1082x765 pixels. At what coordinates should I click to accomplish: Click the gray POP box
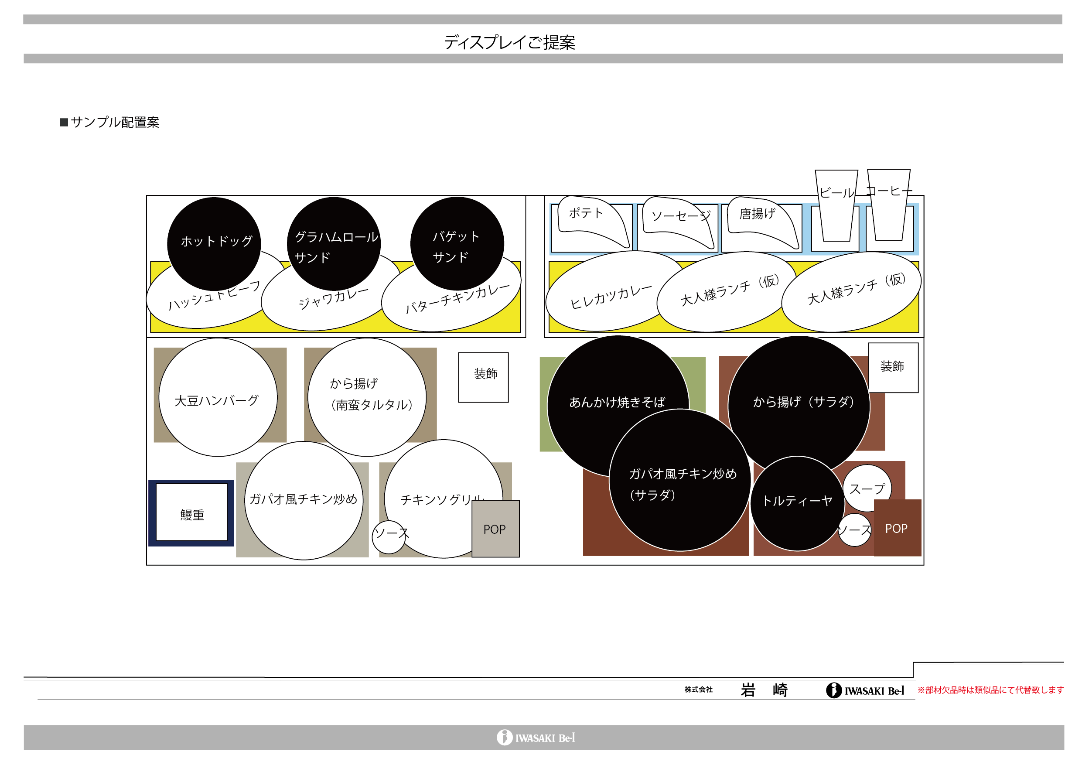[x=495, y=528]
